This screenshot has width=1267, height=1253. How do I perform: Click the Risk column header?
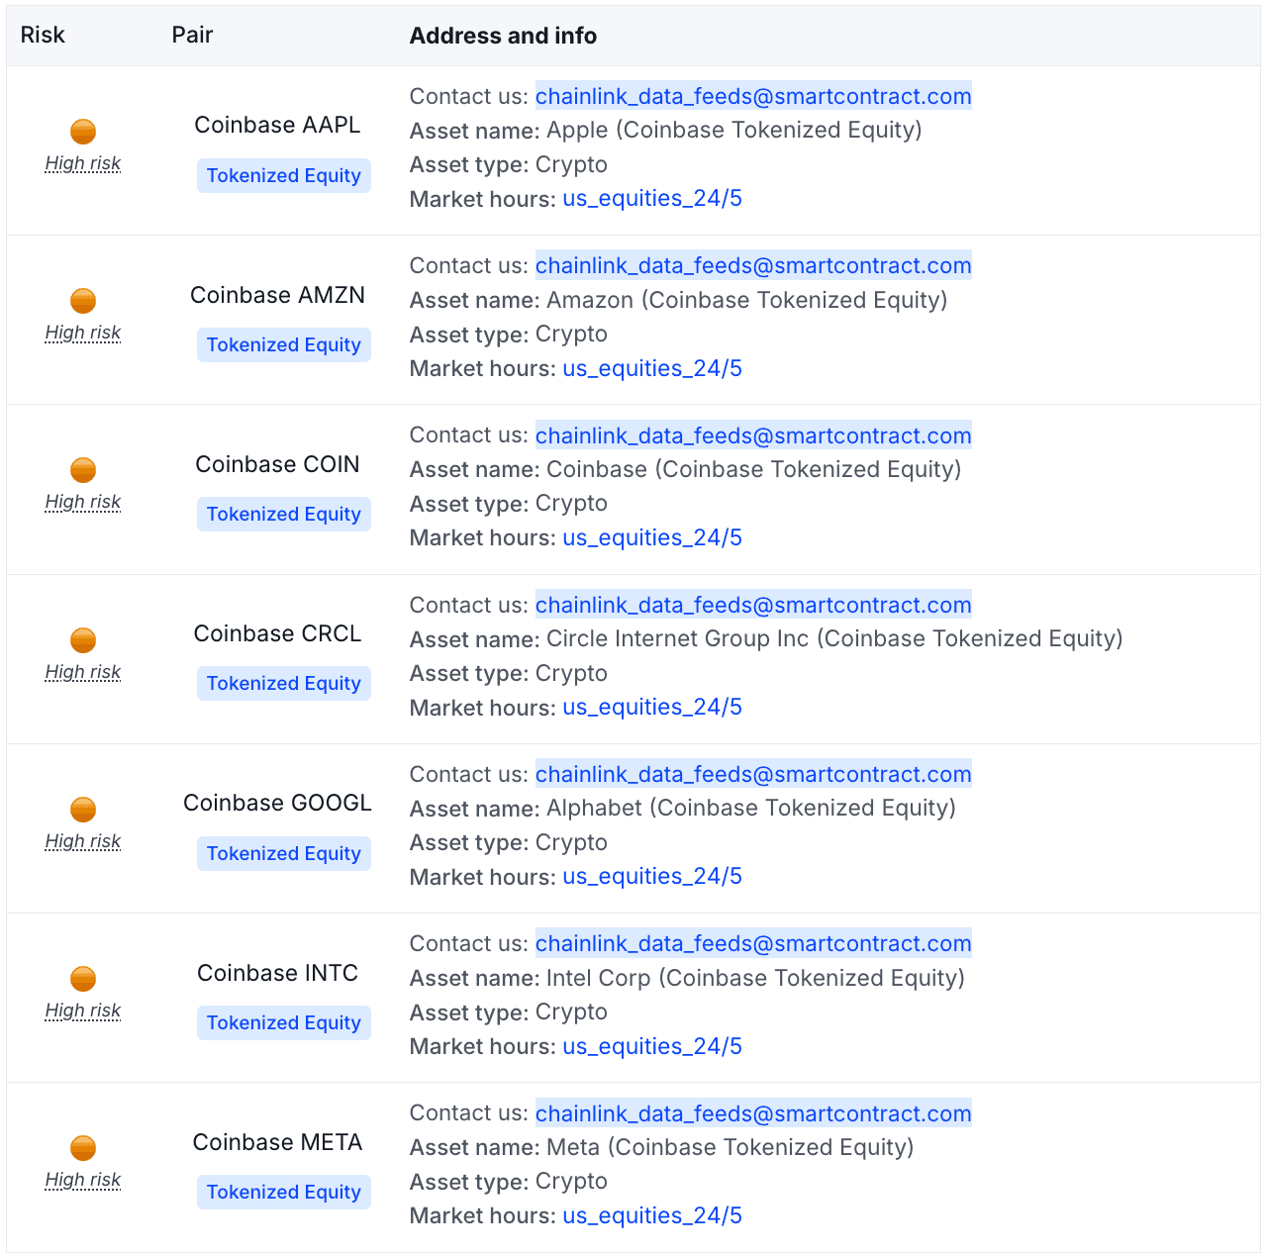(x=43, y=35)
